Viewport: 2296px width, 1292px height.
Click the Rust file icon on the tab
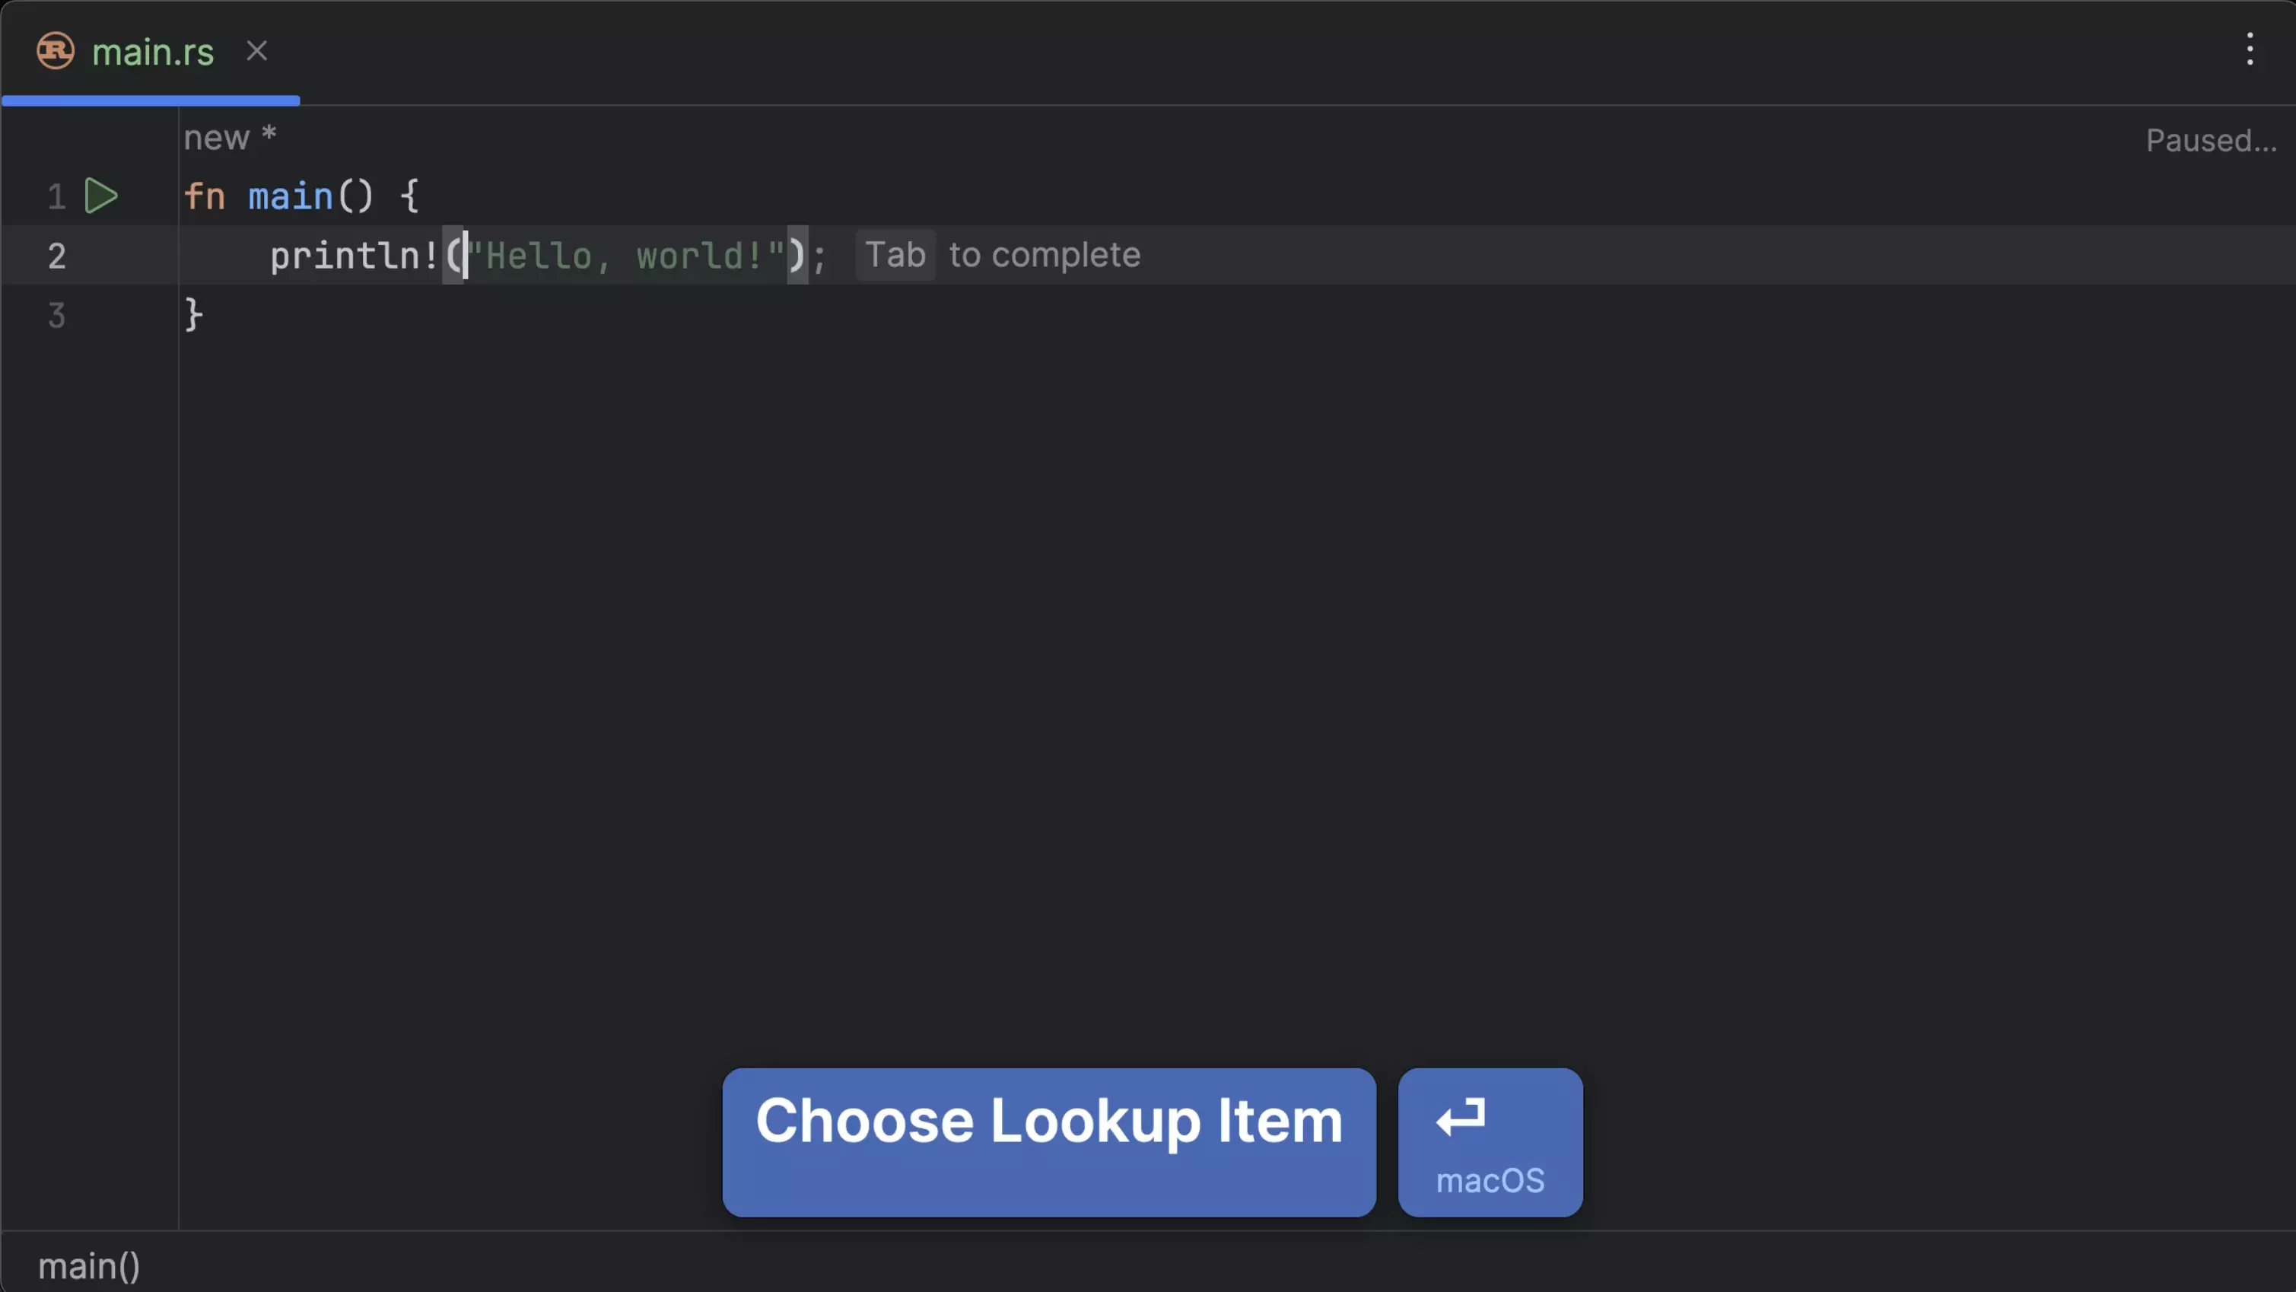56,52
